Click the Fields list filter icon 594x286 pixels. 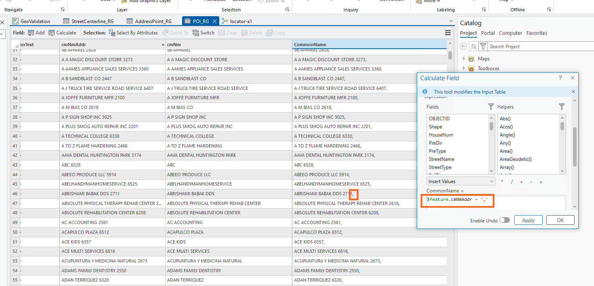click(x=491, y=107)
